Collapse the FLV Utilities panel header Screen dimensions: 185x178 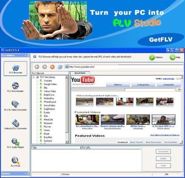pyautogui.click(x=28, y=55)
